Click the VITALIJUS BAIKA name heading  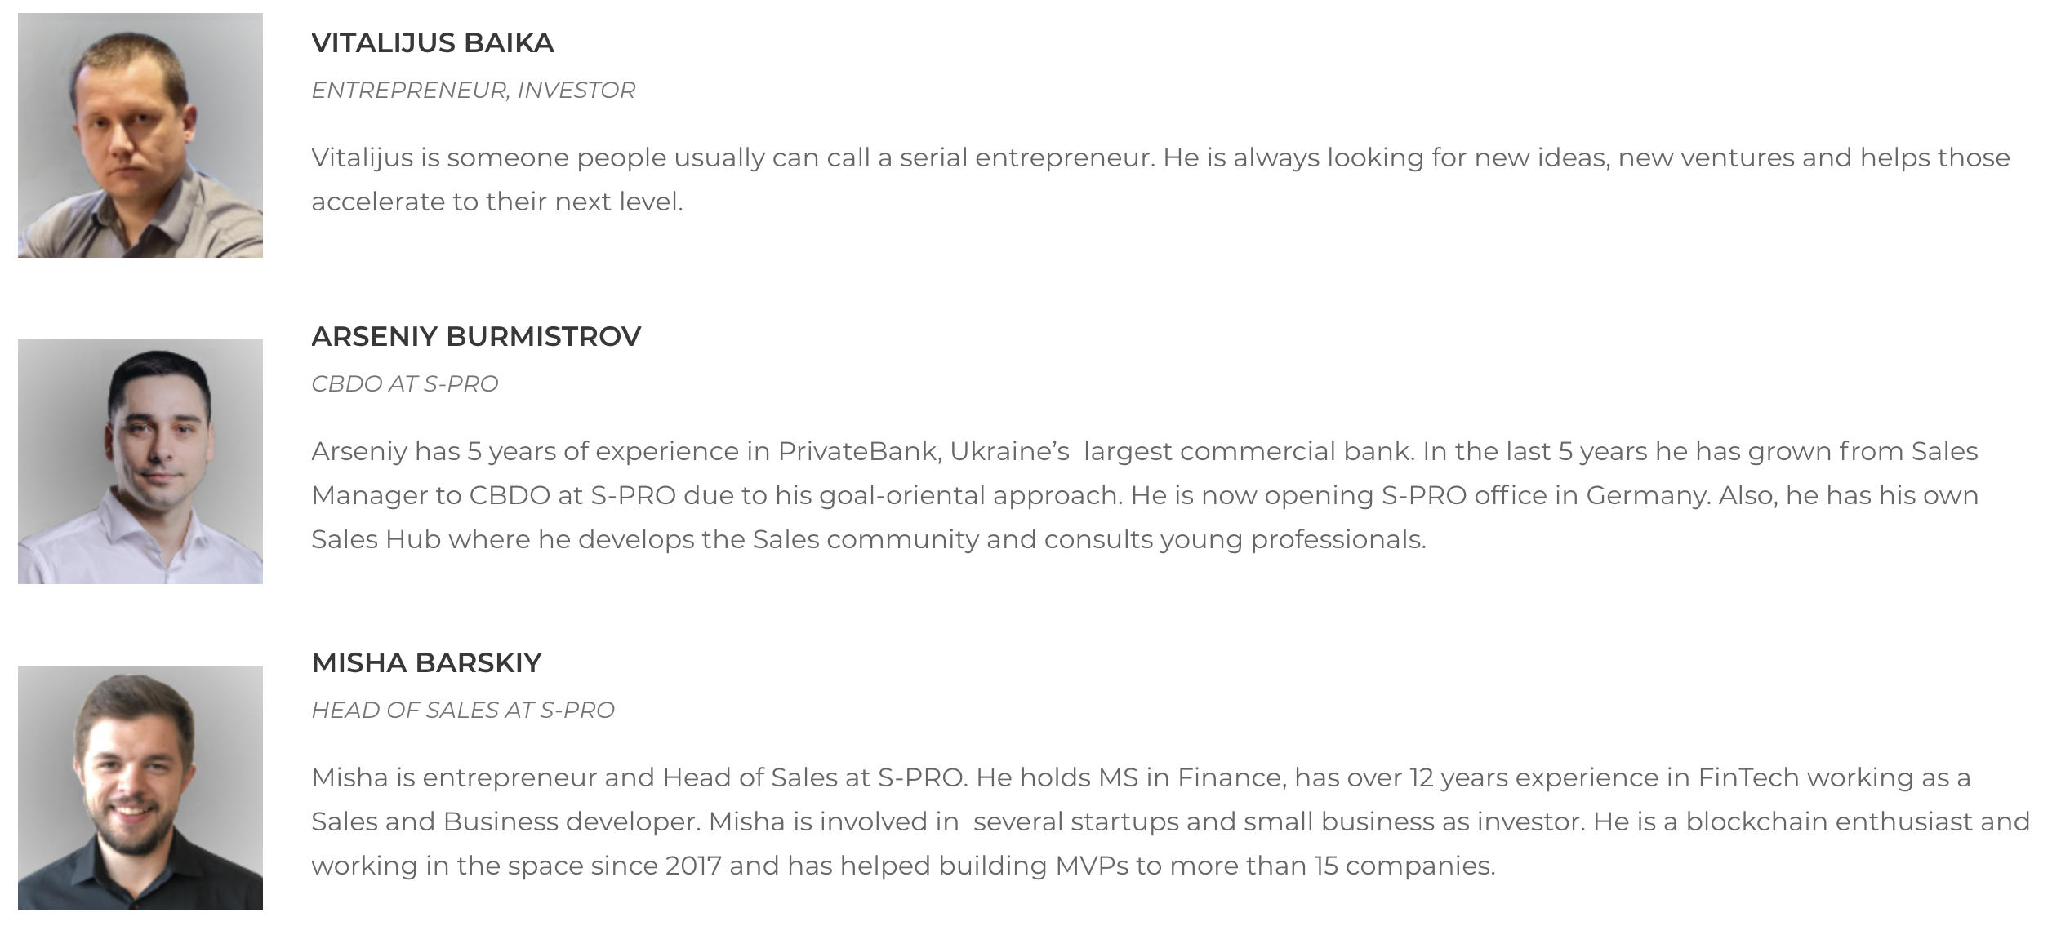433,42
